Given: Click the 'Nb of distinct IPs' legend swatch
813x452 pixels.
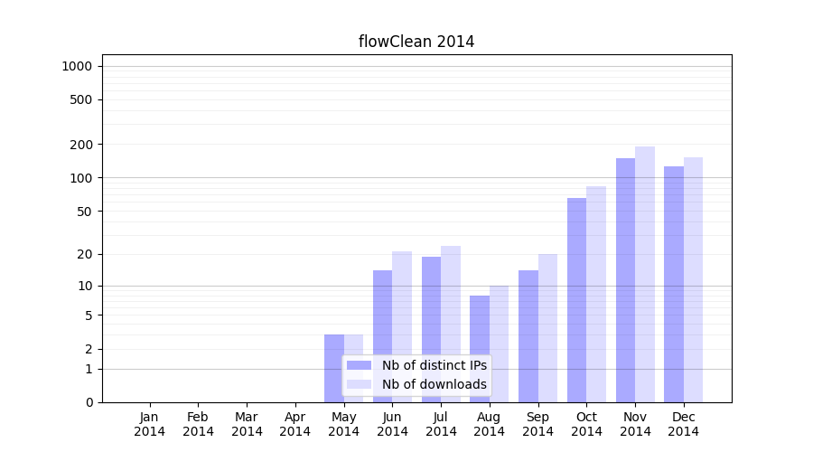Looking at the screenshot, I should point(359,365).
